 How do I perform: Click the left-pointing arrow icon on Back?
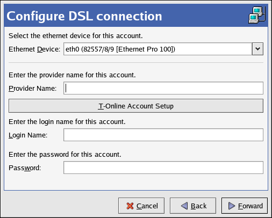184,206
